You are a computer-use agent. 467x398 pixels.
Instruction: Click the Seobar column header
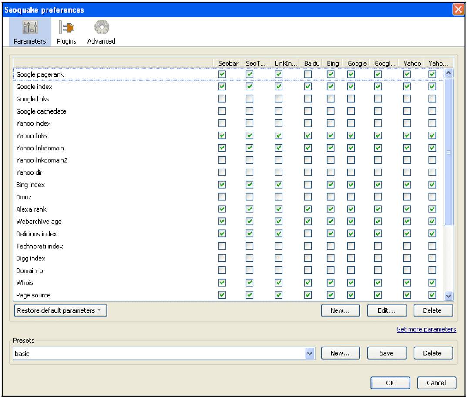tap(228, 63)
